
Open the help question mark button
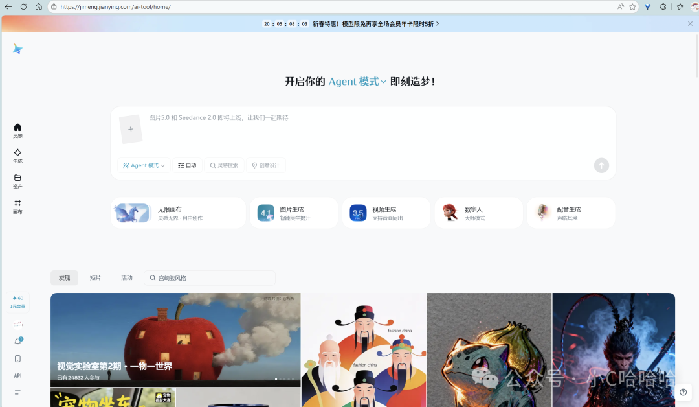(683, 392)
